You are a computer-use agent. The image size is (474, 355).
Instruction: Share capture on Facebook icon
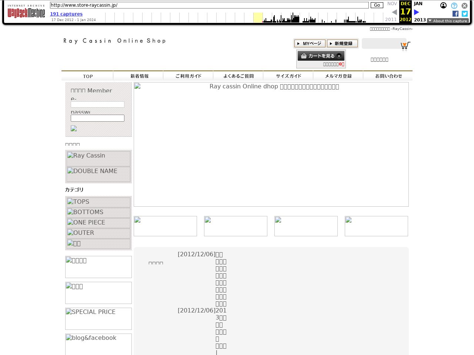(455, 14)
